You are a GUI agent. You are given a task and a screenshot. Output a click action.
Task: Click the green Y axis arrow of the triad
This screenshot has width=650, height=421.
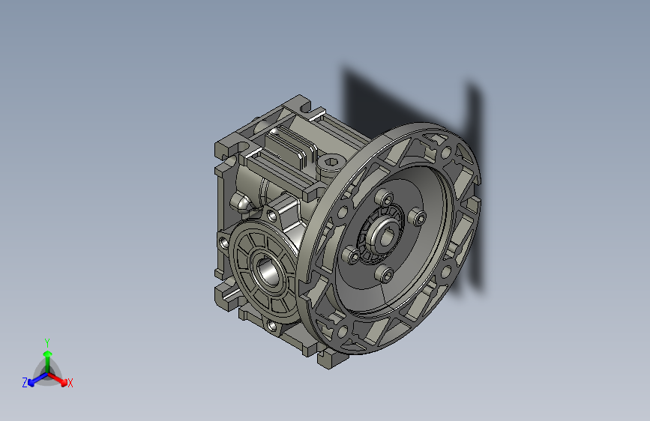[48, 362]
